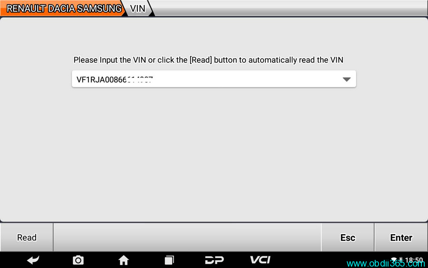Open the www.obdii365.com watermark link
Image resolution: width=428 pixels, height=268 pixels.
pyautogui.click(x=386, y=264)
